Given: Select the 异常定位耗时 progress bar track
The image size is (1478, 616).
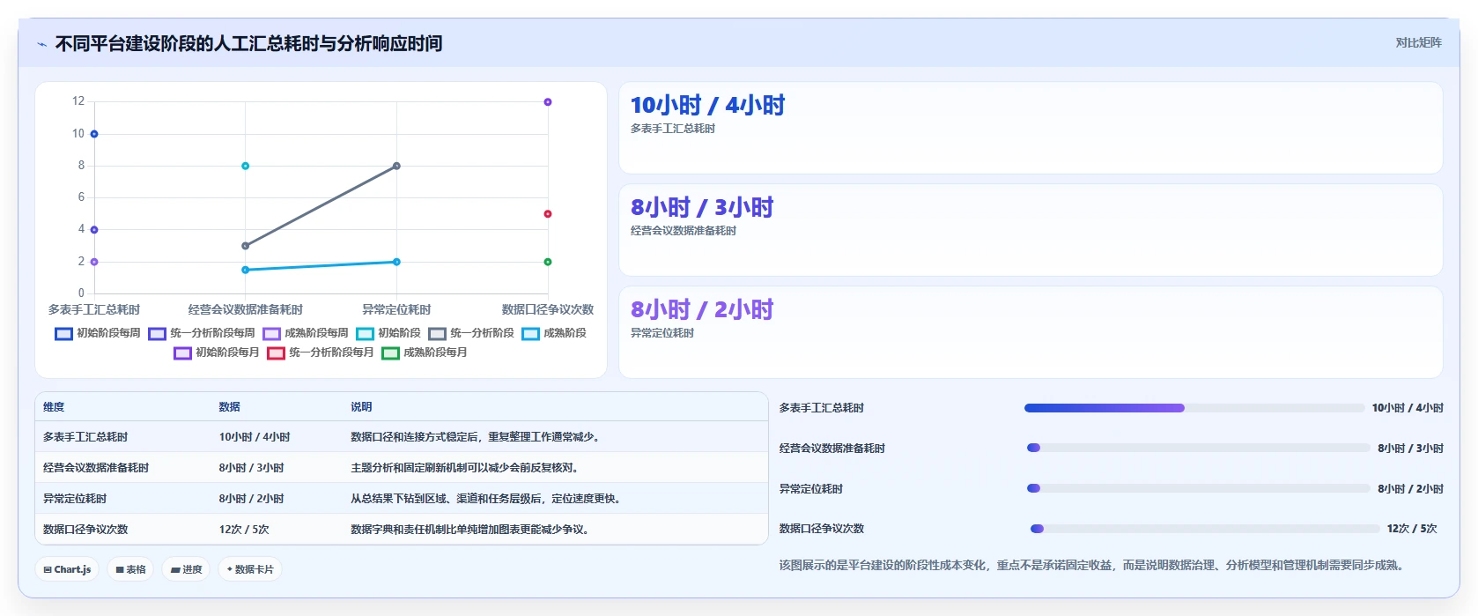Looking at the screenshot, I should pos(1198,488).
